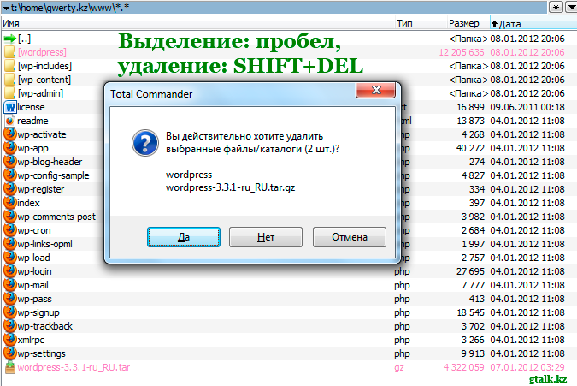Select the wp-comments-post file name
The width and height of the screenshot is (577, 386).
pos(56,217)
